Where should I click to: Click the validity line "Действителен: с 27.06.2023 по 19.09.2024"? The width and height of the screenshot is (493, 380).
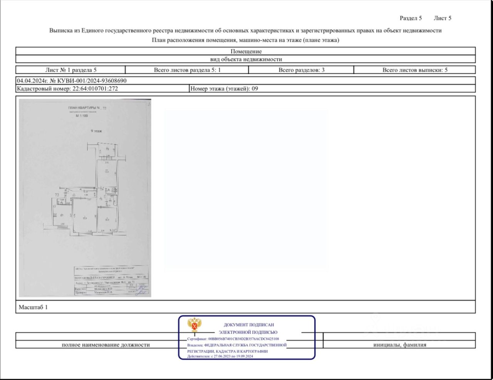pos(220,357)
